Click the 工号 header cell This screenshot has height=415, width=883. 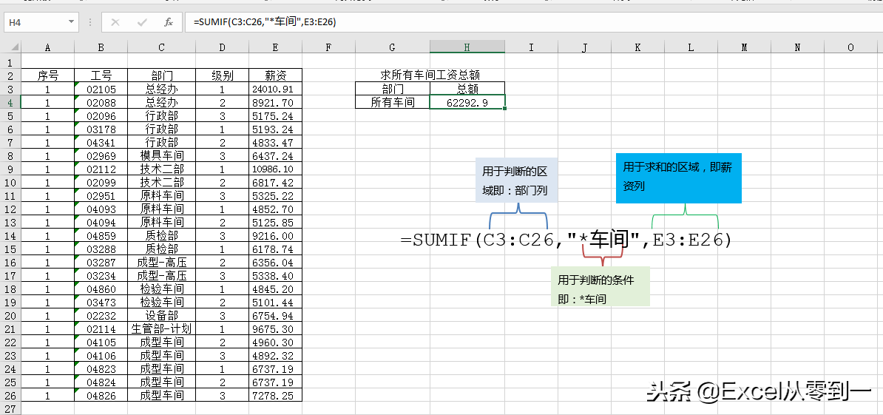(101, 75)
